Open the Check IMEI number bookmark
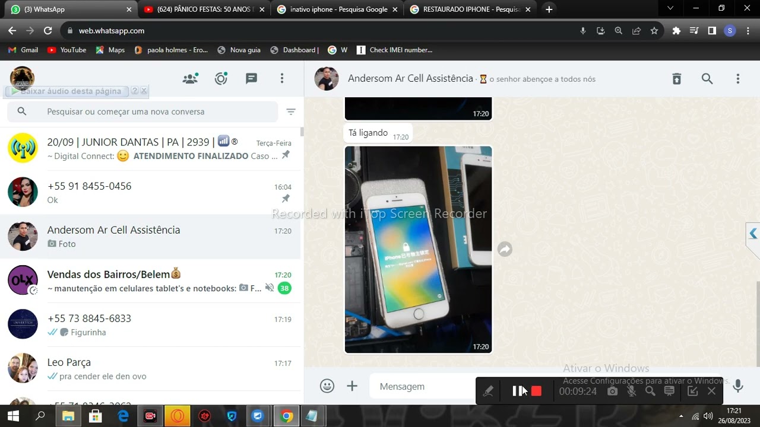760x427 pixels. point(394,50)
